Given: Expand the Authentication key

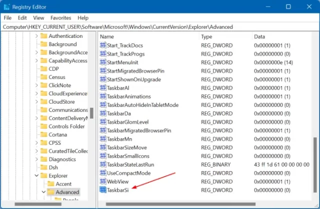Looking at the screenshot, I should click(x=36, y=36).
